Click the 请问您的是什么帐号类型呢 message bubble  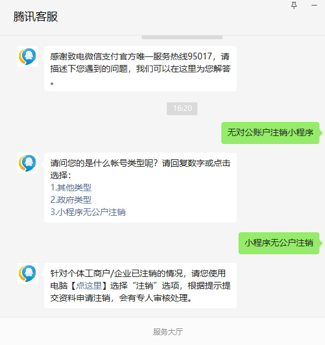140,188
